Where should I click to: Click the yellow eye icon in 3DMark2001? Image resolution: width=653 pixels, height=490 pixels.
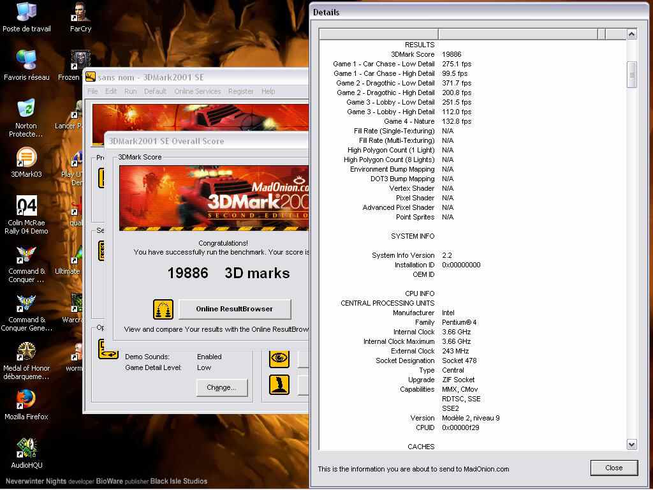[x=279, y=358]
